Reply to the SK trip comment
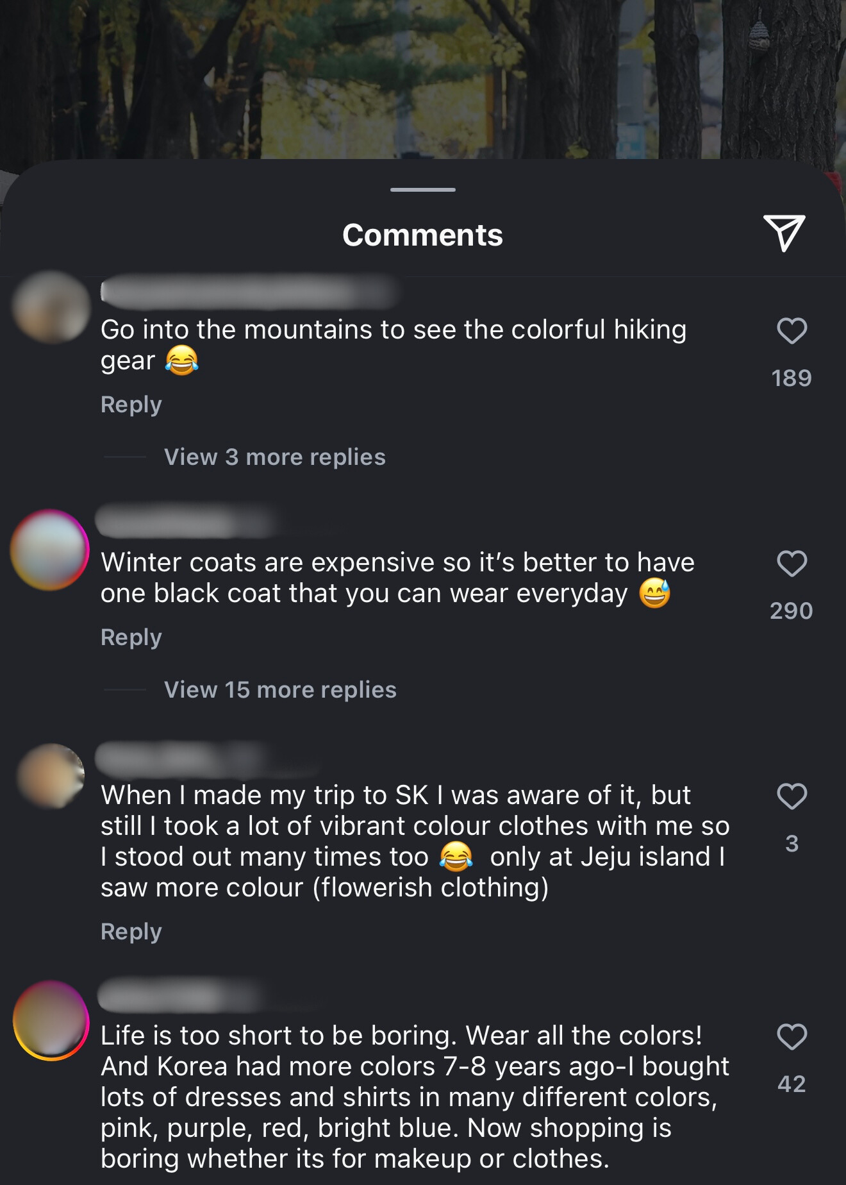This screenshot has width=846, height=1185. point(131,932)
